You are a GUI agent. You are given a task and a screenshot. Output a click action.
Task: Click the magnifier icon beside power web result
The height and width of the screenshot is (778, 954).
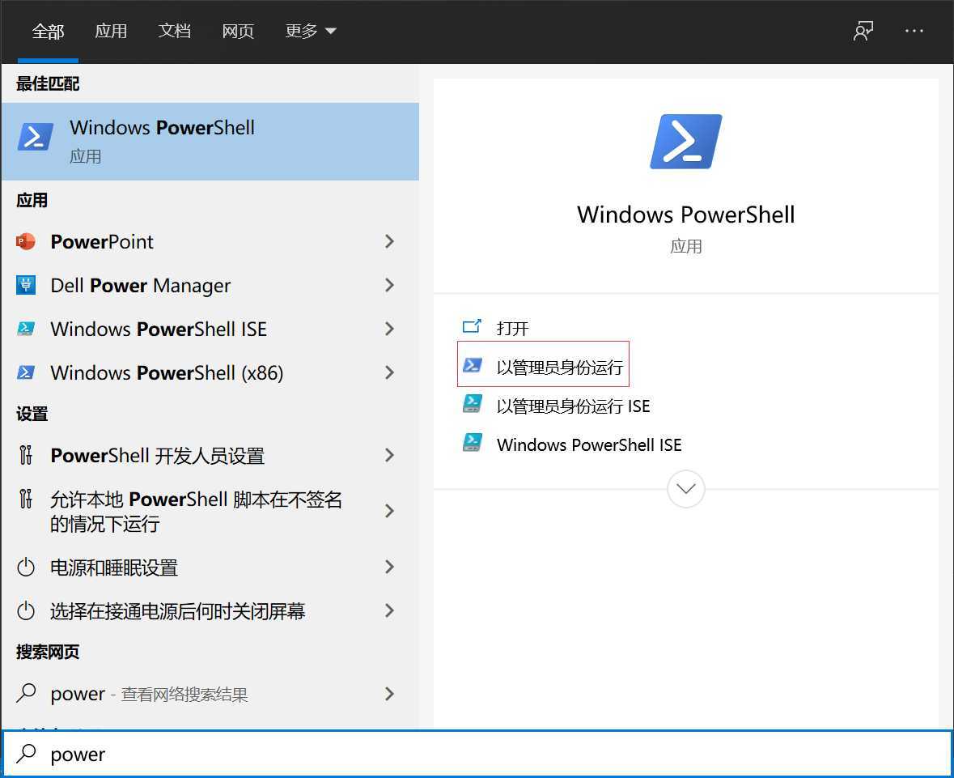coord(26,693)
